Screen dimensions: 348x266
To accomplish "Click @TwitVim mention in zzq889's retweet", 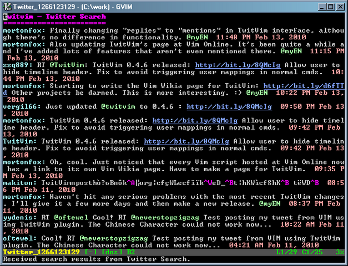I will coord(67,65).
